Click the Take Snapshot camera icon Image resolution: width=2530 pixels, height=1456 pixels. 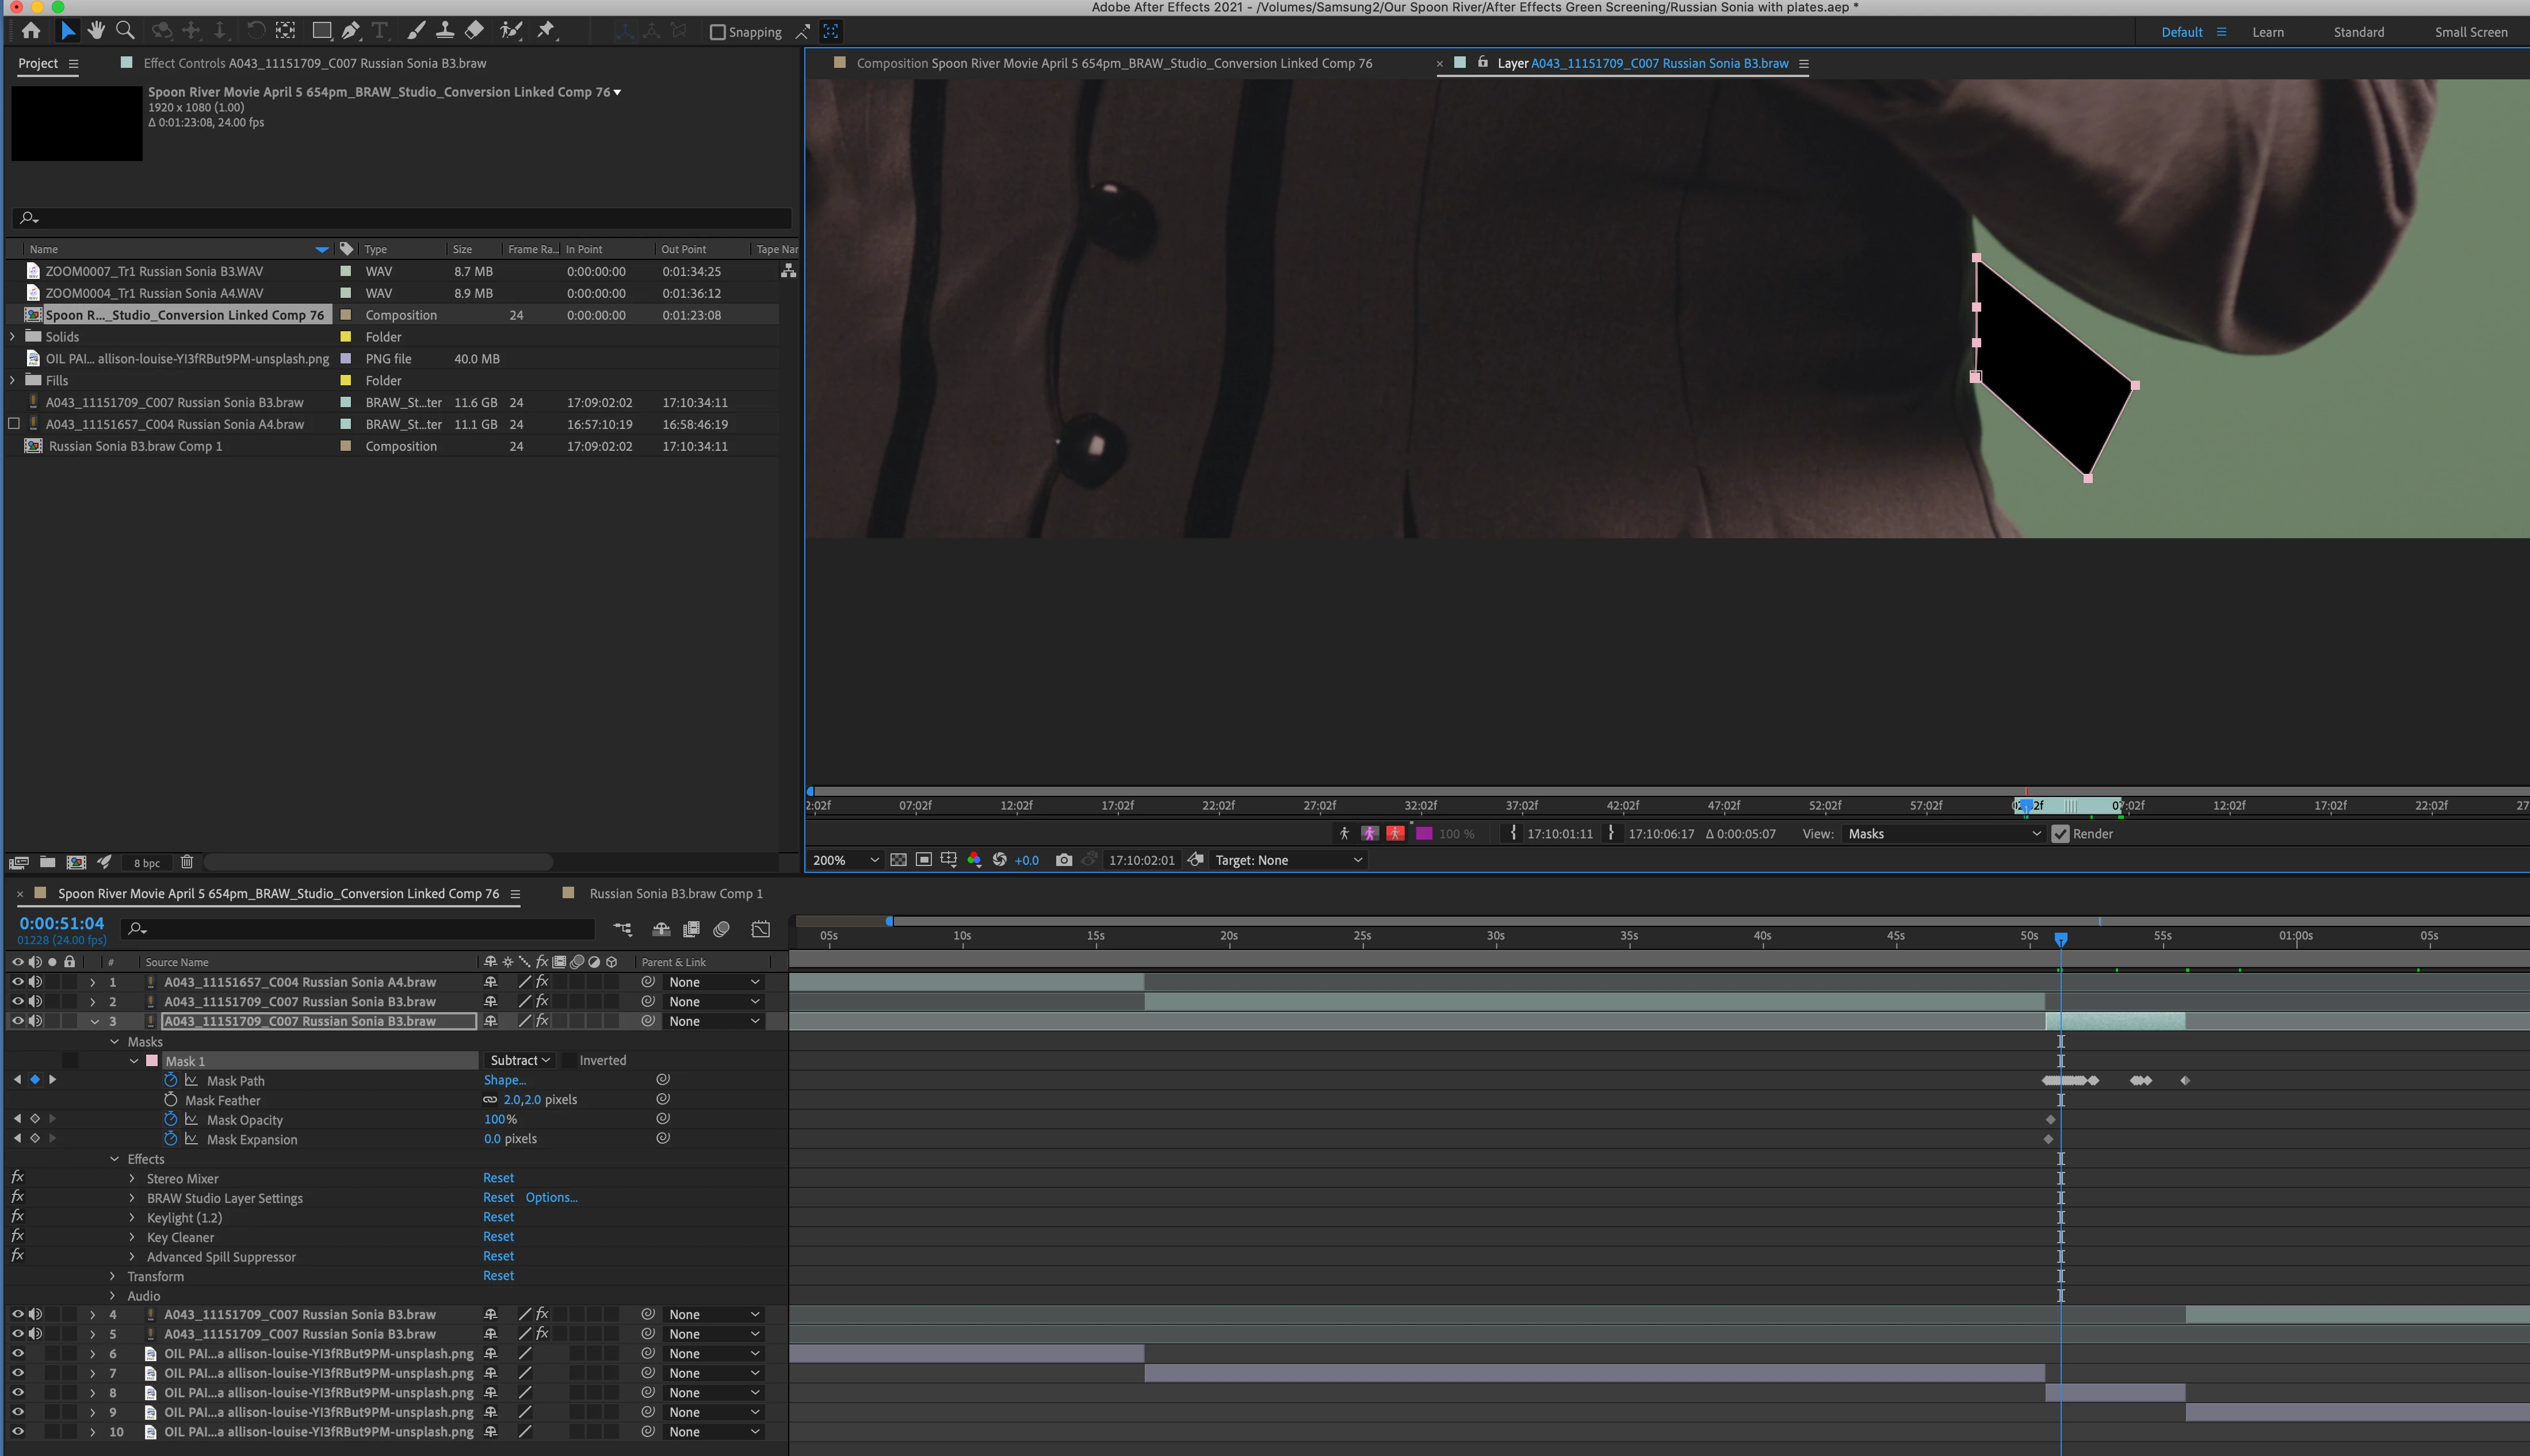click(1064, 860)
